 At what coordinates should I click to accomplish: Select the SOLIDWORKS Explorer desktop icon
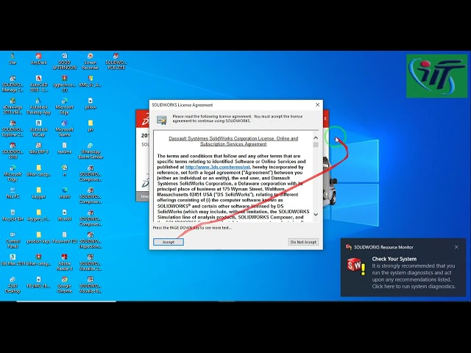coord(13,128)
